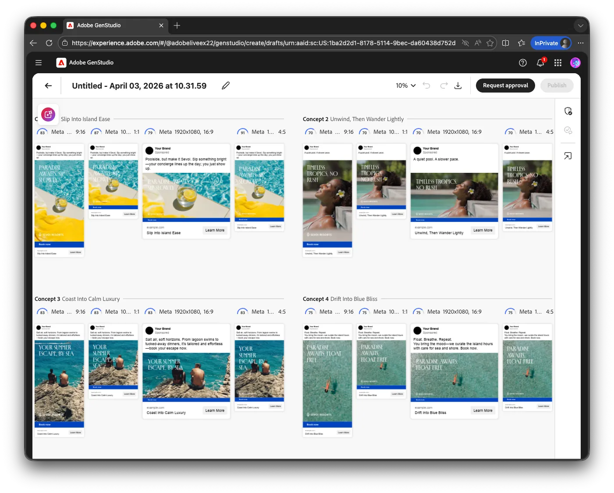Image resolution: width=614 pixels, height=493 pixels.
Task: Open the user account profile avatar
Action: coord(575,63)
